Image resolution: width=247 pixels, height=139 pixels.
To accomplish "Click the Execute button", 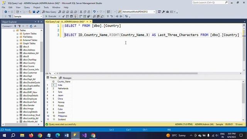I will [51, 16].
